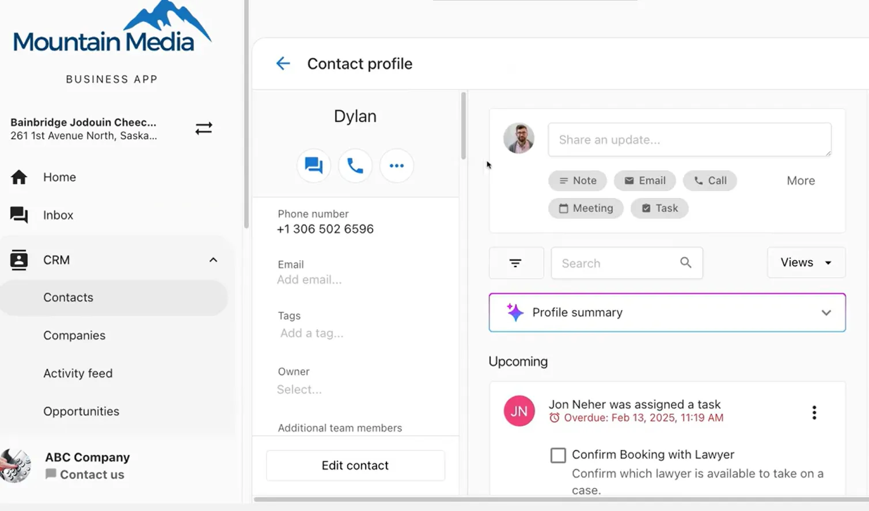Viewport: 869px width, 511px height.
Task: Check the Confirm Booking with Lawyer checkbox
Action: [557, 455]
